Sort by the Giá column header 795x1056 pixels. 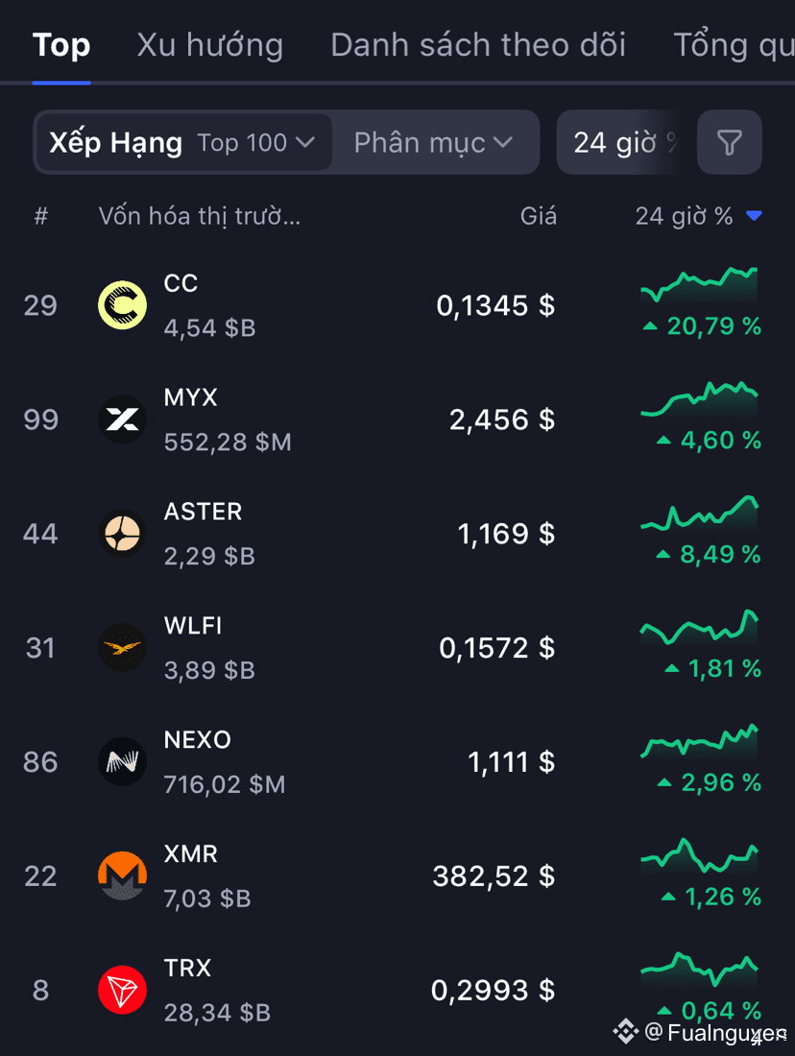[x=539, y=216]
